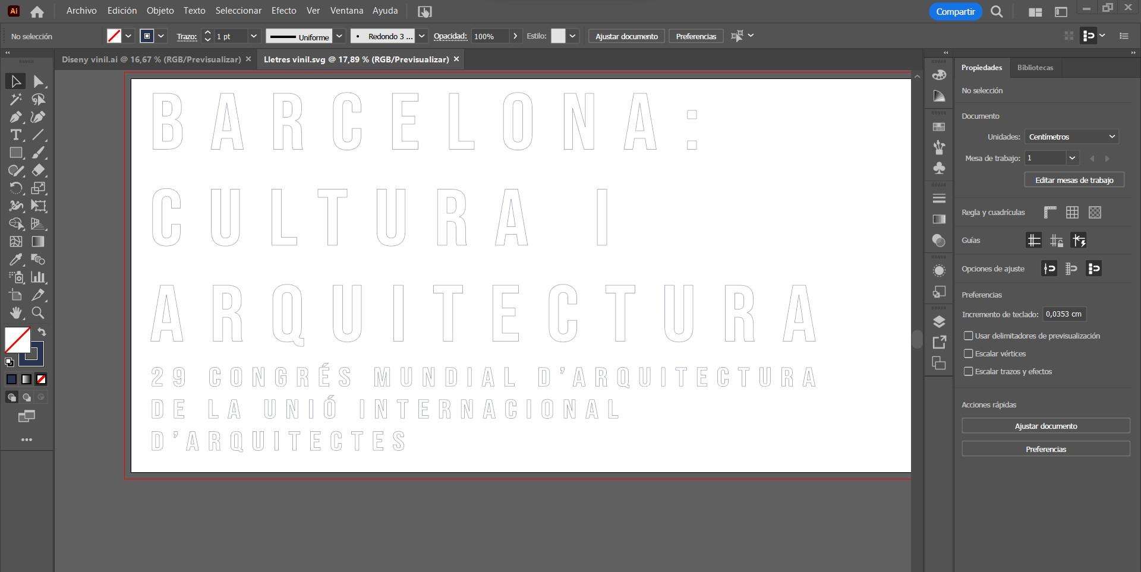Select the Eraser tool

point(39,170)
